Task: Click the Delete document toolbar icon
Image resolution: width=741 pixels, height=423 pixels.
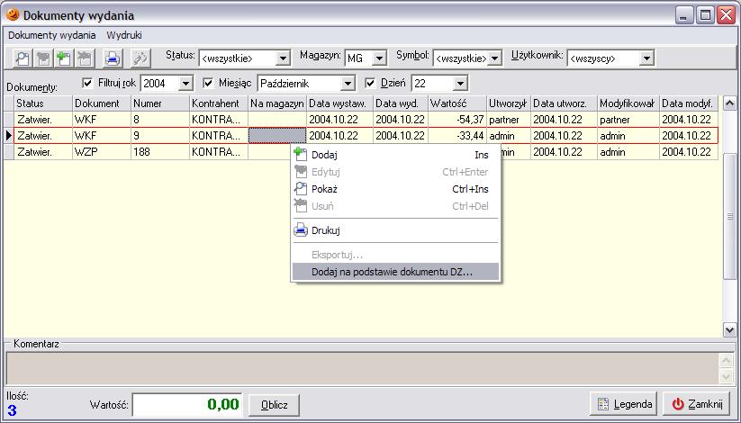Action: coord(85,58)
